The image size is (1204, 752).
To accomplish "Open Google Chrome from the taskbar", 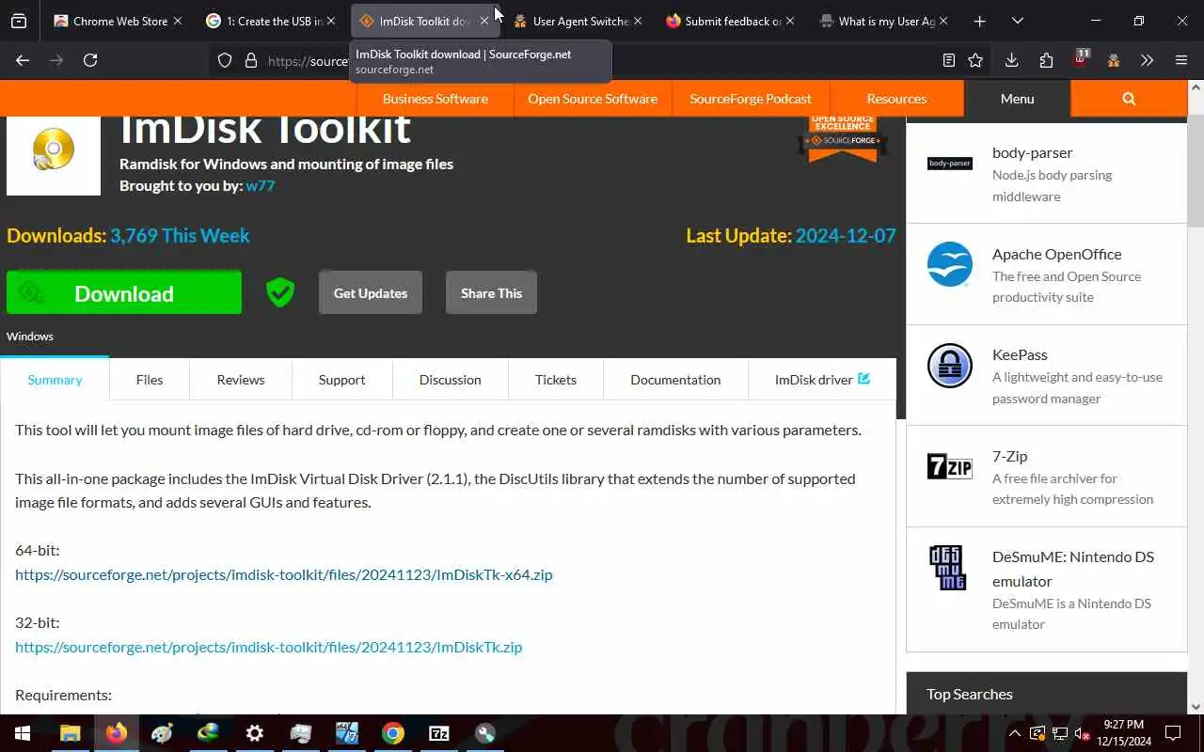I will (x=393, y=733).
